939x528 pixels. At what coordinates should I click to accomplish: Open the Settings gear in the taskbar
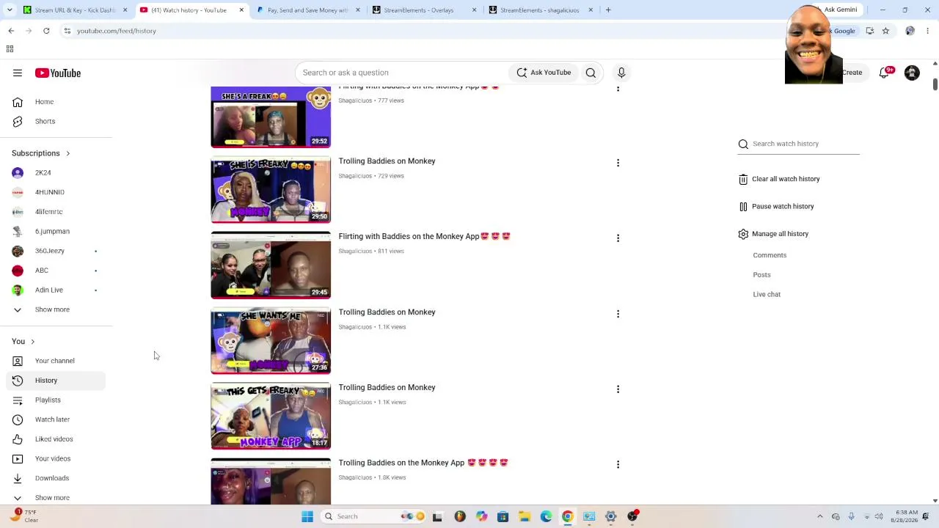pyautogui.click(x=610, y=516)
